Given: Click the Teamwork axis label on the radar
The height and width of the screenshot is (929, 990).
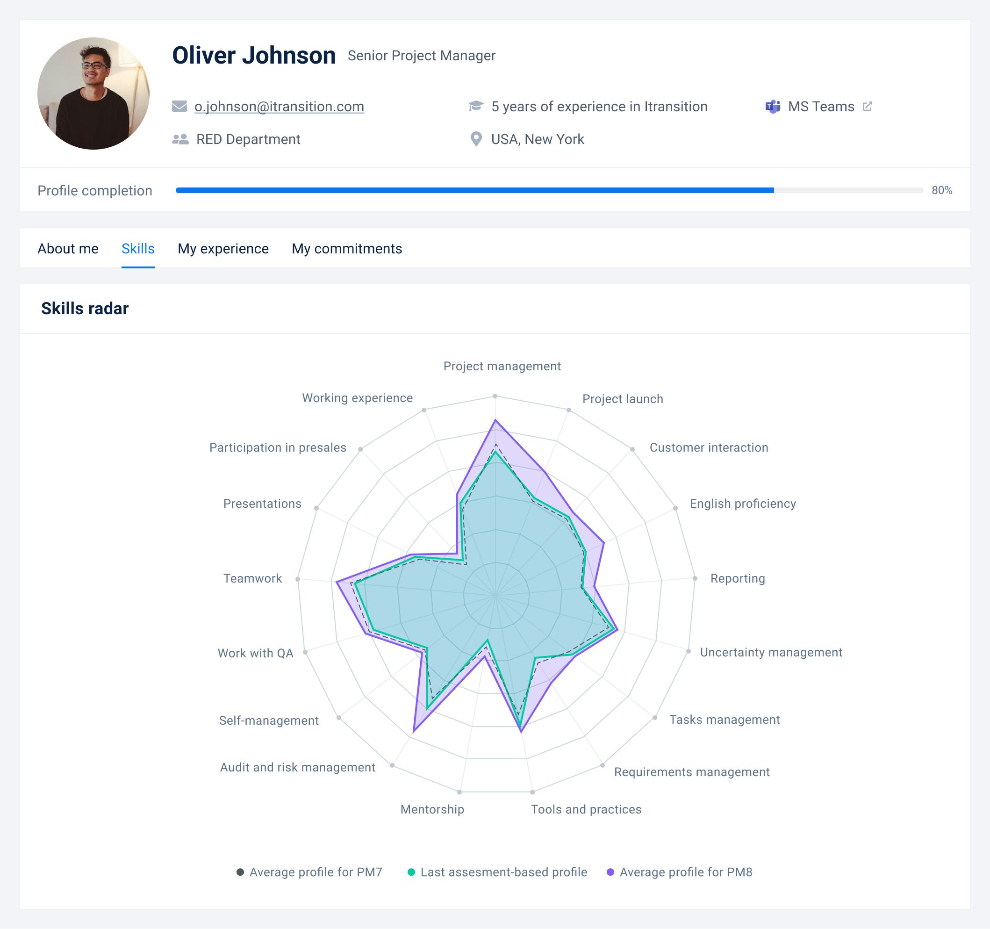Looking at the screenshot, I should tap(252, 578).
